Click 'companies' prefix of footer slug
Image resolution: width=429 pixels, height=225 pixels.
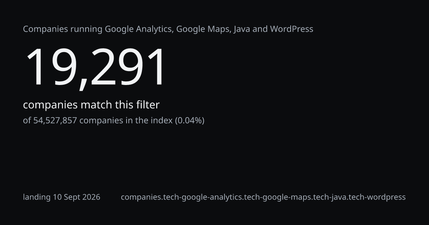click(x=140, y=197)
